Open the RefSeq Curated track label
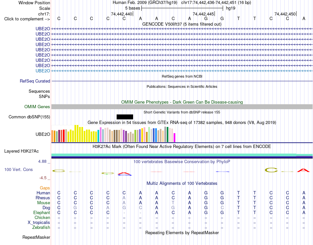 pyautogui.click(x=35, y=81)
